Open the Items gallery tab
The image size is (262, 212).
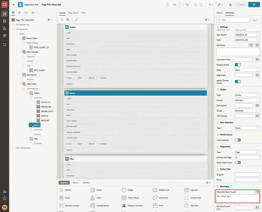pos(75,183)
